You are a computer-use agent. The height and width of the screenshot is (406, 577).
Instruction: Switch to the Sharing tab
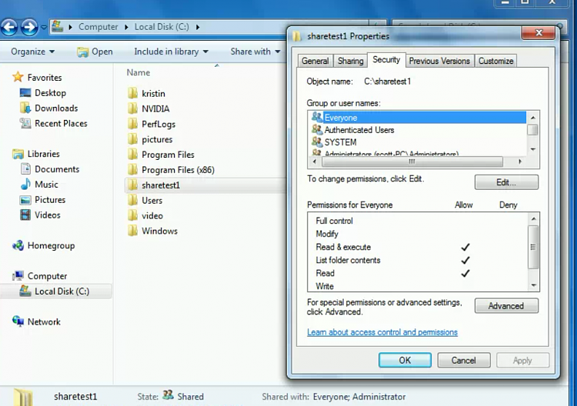pos(350,61)
